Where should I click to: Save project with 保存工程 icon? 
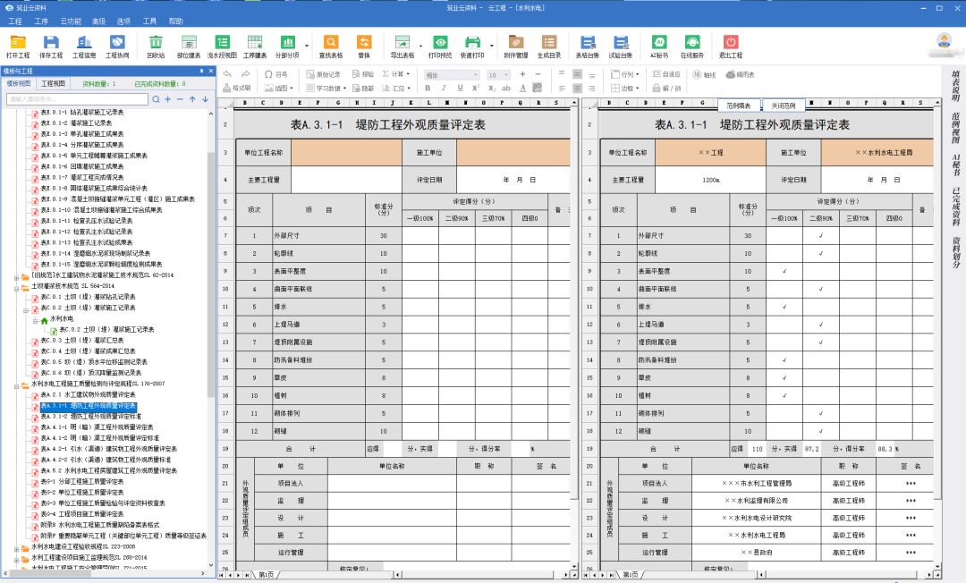pyautogui.click(x=50, y=46)
